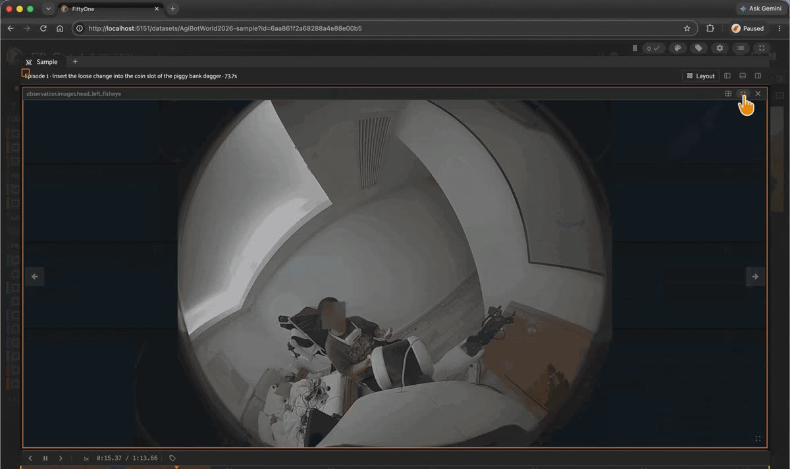Open the tab search dropdown arrow

tap(49, 9)
